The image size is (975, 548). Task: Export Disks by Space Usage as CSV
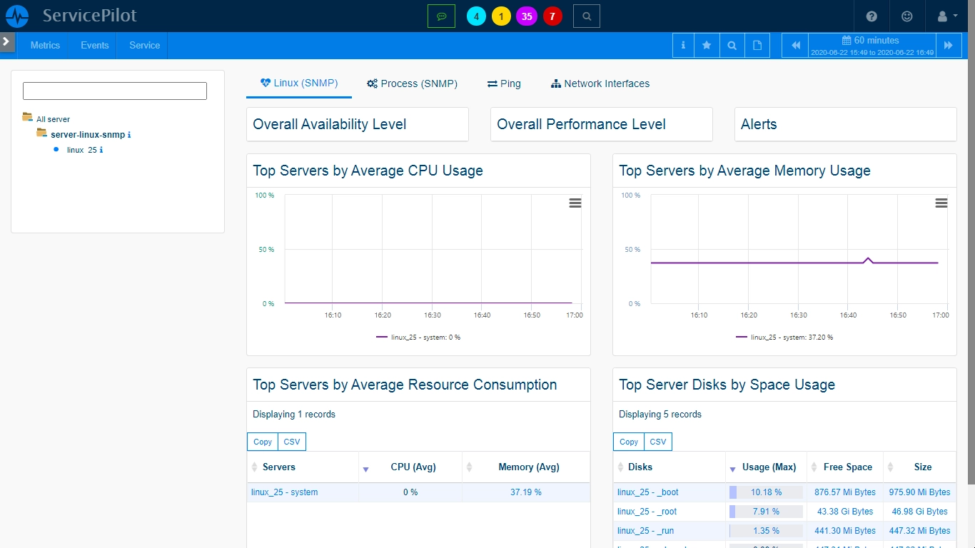click(x=658, y=442)
